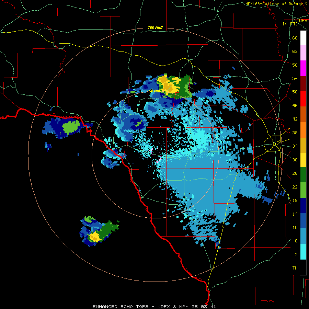
Task: Click the light orange legend swatch
Action: tap(303, 130)
